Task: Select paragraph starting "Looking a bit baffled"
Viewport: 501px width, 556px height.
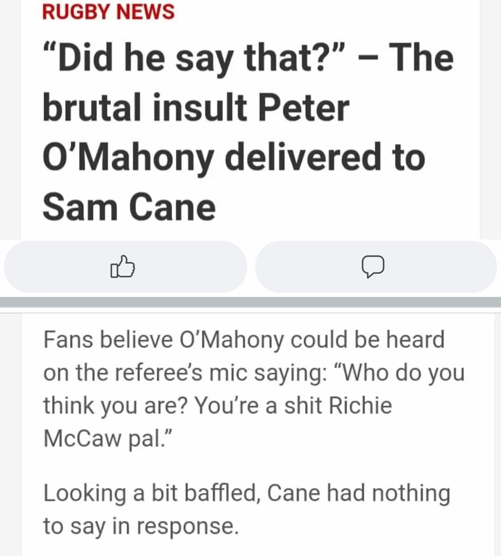Action: pos(247,509)
